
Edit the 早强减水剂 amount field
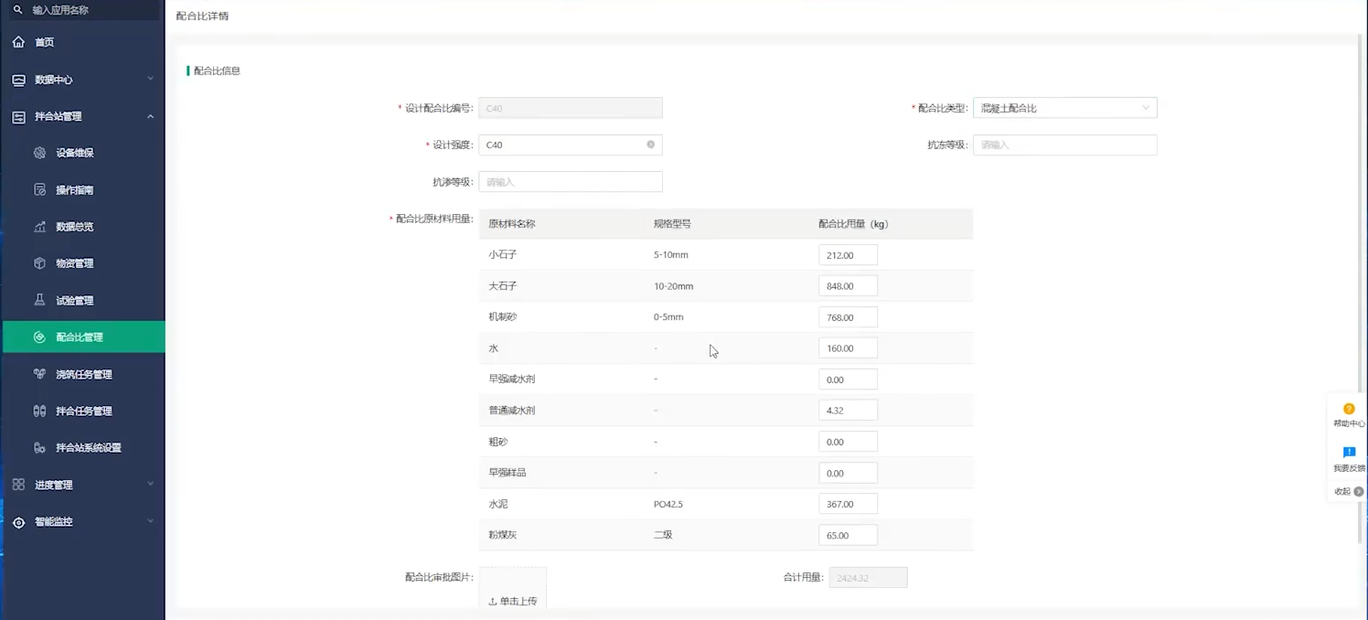coord(848,379)
